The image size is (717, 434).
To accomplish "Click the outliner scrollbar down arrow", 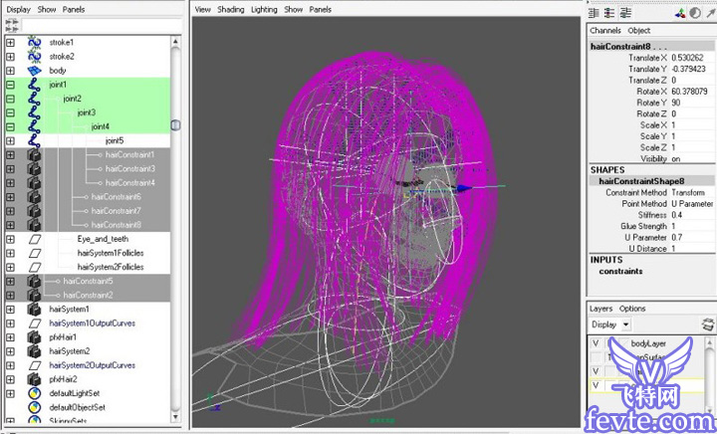I will pyautogui.click(x=175, y=417).
